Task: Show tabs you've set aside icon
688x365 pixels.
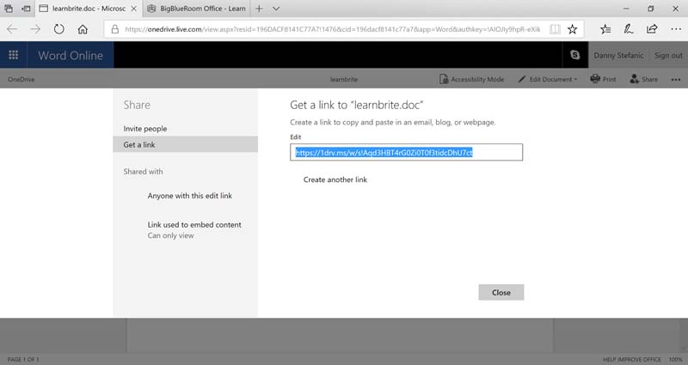Action: 9,9
